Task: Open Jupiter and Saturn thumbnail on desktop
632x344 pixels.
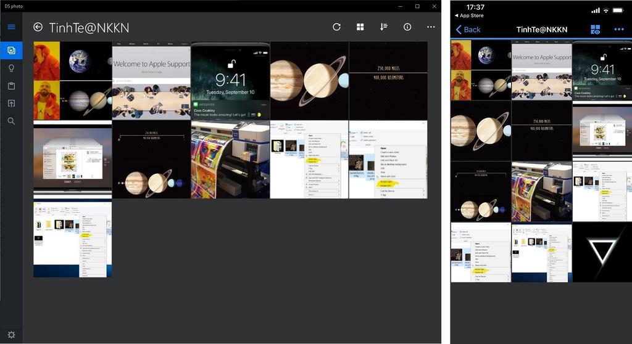Action: 309,81
